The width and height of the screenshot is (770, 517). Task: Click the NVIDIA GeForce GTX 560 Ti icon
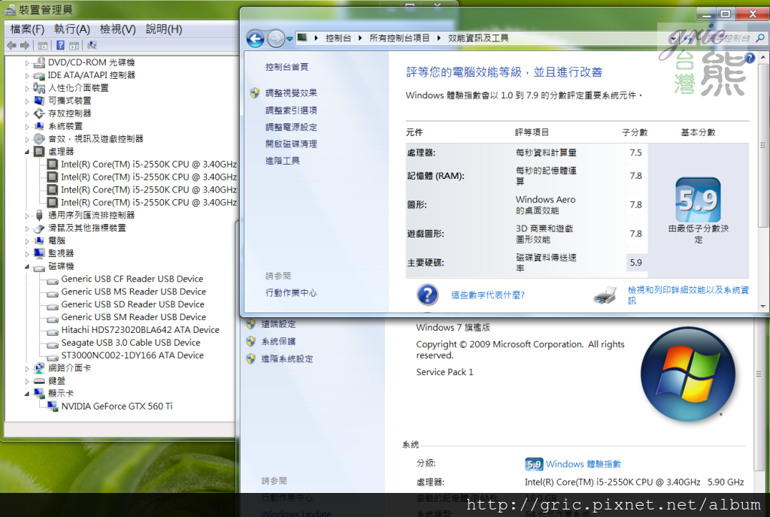[x=53, y=406]
